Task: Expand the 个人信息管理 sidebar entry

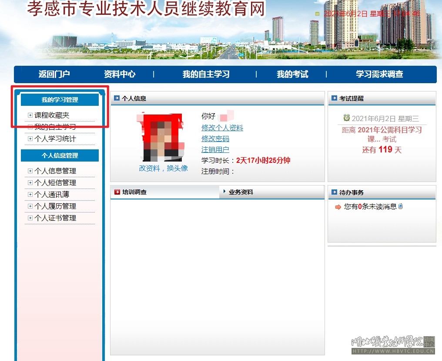Action: pyautogui.click(x=55, y=171)
